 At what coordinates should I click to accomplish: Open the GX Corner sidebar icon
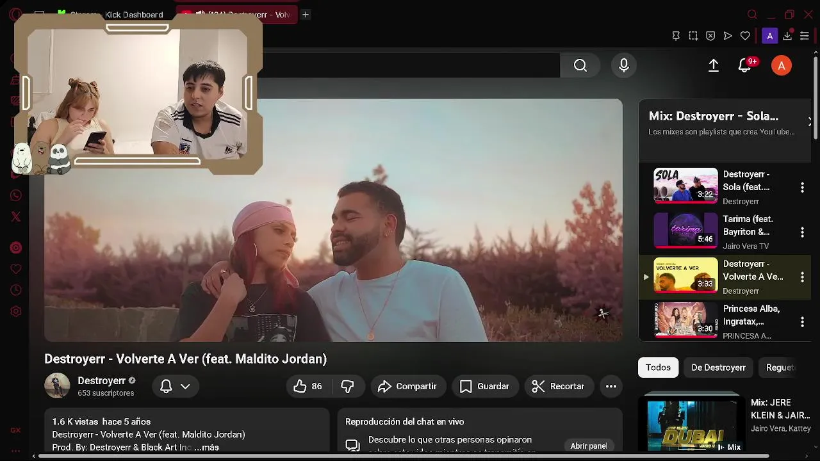pos(16,430)
